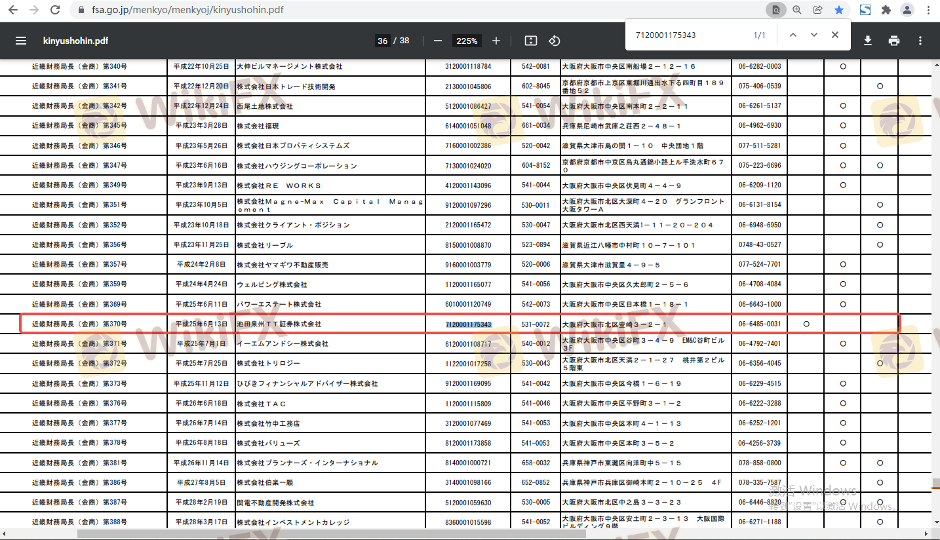Download the PDF file
Screen dimensions: 940x540
tap(868, 41)
